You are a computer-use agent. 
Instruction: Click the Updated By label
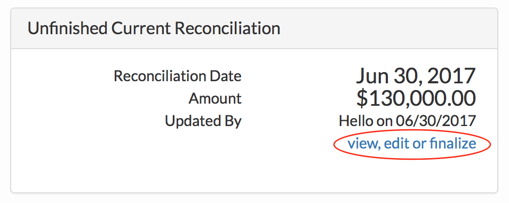pyautogui.click(x=203, y=121)
